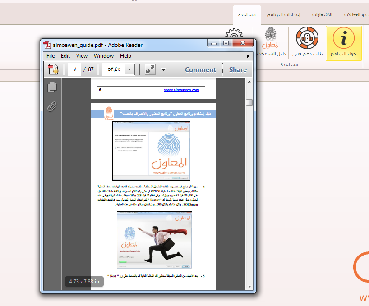Viewport: 369px width, 306px height.
Task: Click the blue Arabic page header banner
Action: (x=153, y=114)
